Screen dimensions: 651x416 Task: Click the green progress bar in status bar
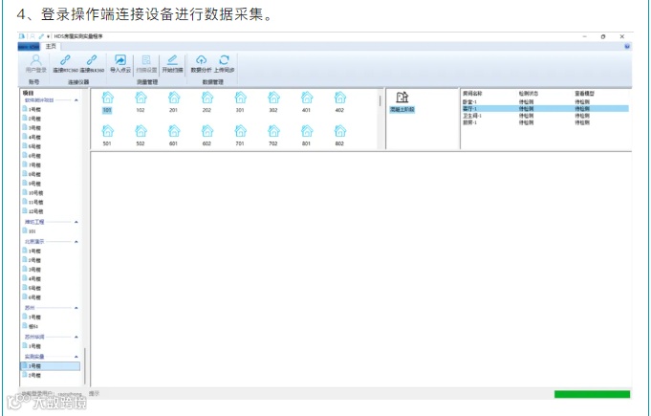click(592, 394)
